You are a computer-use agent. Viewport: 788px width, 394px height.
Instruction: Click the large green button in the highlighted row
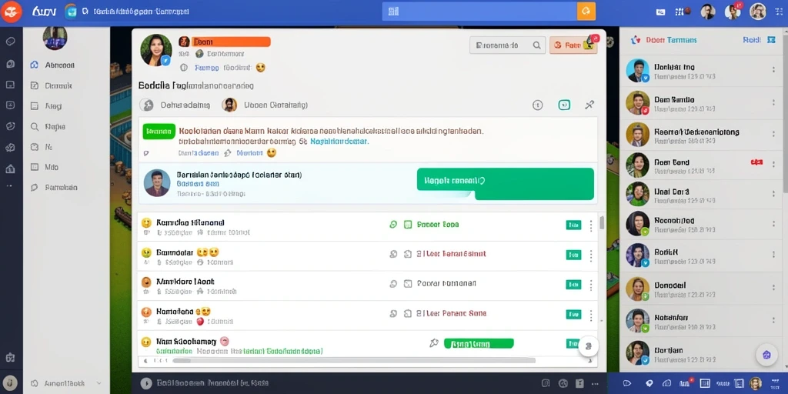pyautogui.click(x=505, y=183)
